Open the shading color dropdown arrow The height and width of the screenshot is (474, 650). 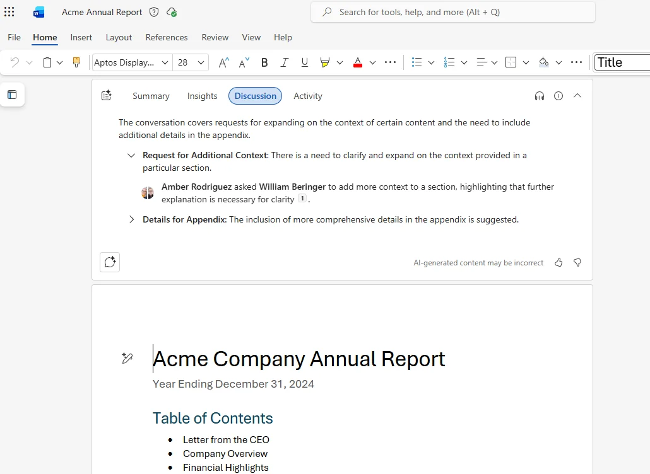coord(558,62)
